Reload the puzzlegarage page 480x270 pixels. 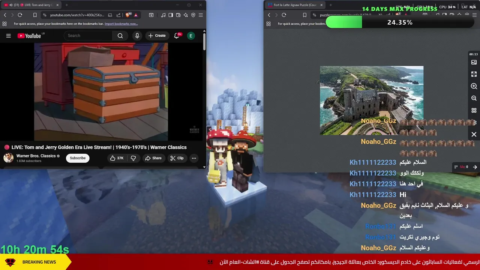(284, 15)
